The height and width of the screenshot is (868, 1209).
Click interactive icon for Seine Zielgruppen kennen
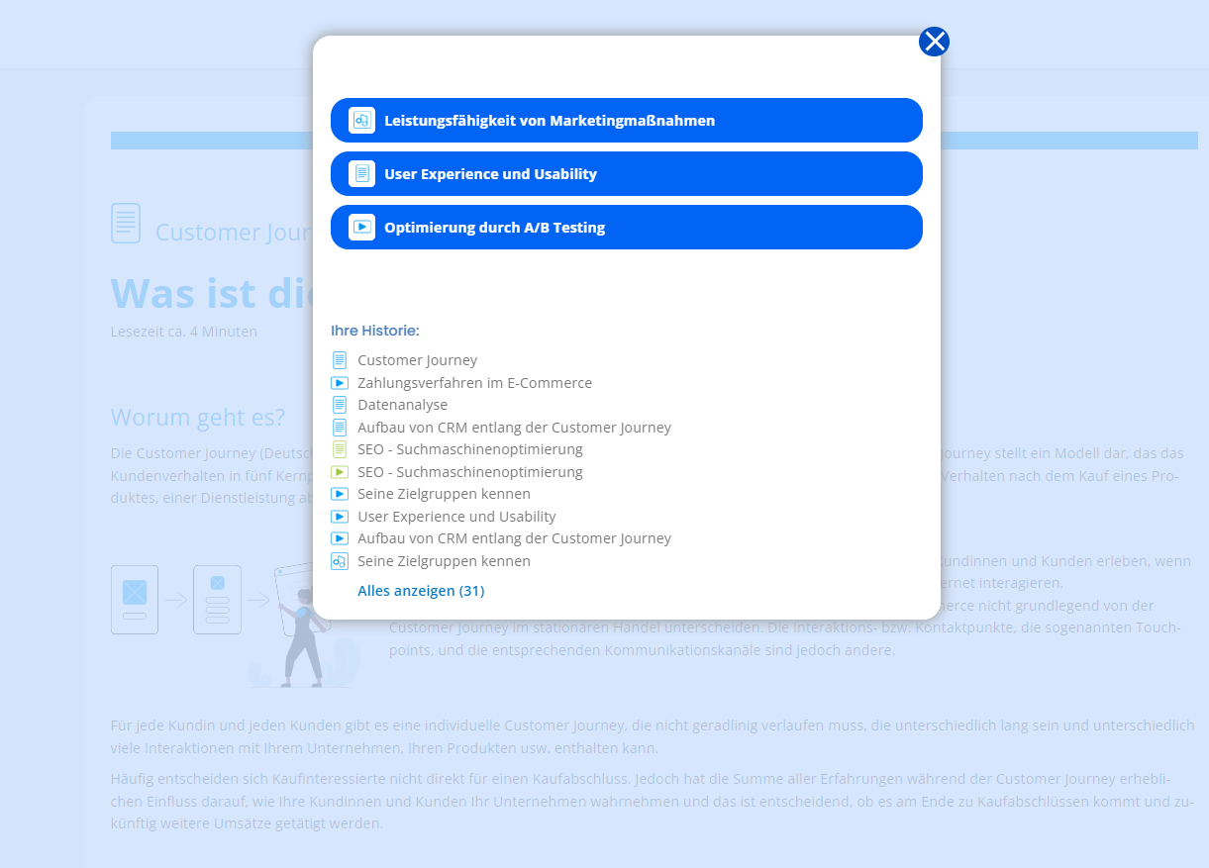click(340, 561)
